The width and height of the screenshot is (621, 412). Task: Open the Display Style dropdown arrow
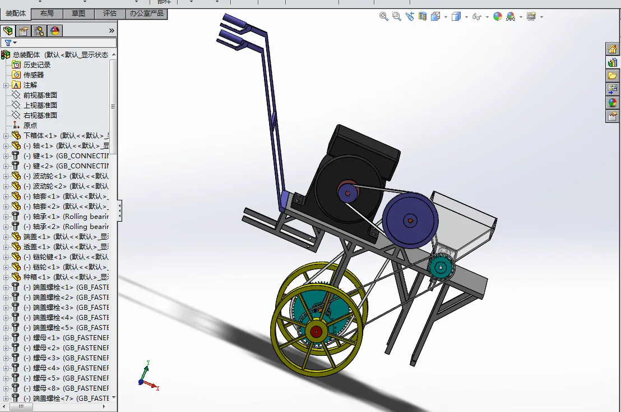[x=466, y=17]
